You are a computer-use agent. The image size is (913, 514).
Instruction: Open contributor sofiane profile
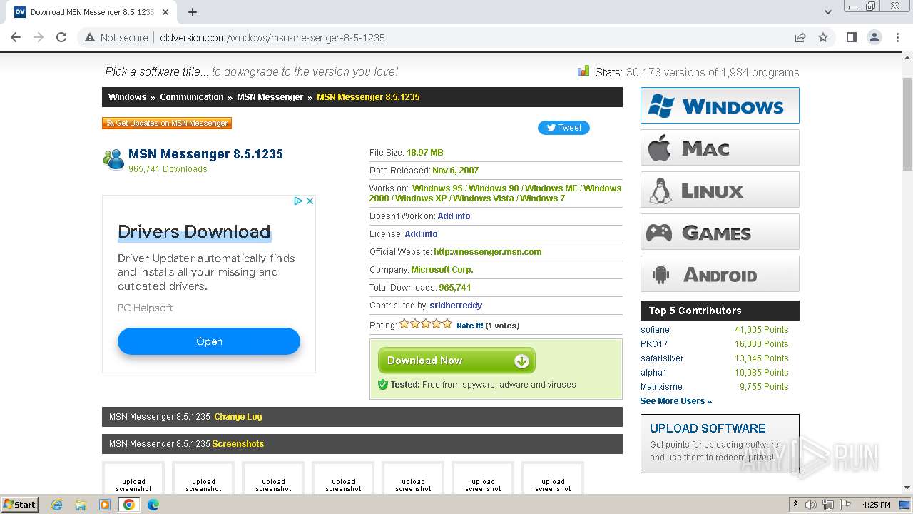point(655,330)
